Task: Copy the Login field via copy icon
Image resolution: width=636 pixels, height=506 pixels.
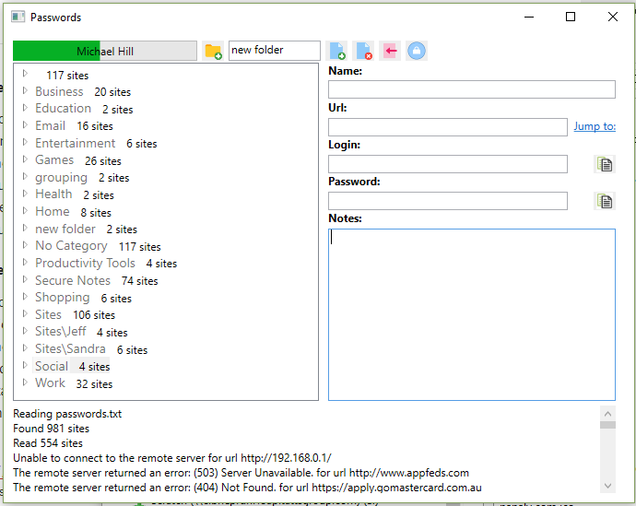Action: point(605,164)
